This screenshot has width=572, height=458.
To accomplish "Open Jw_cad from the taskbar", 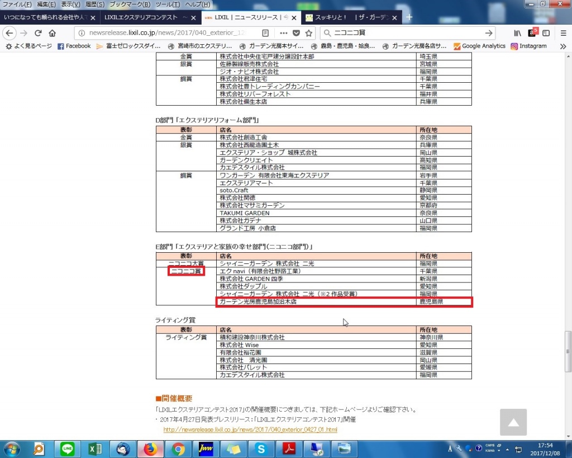I will 206,449.
